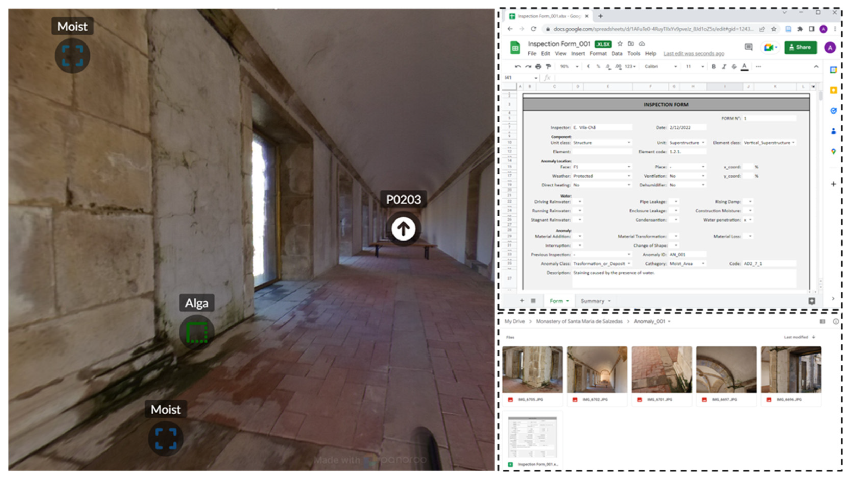Click the green Share button
Screen dimensions: 848x479
point(800,47)
